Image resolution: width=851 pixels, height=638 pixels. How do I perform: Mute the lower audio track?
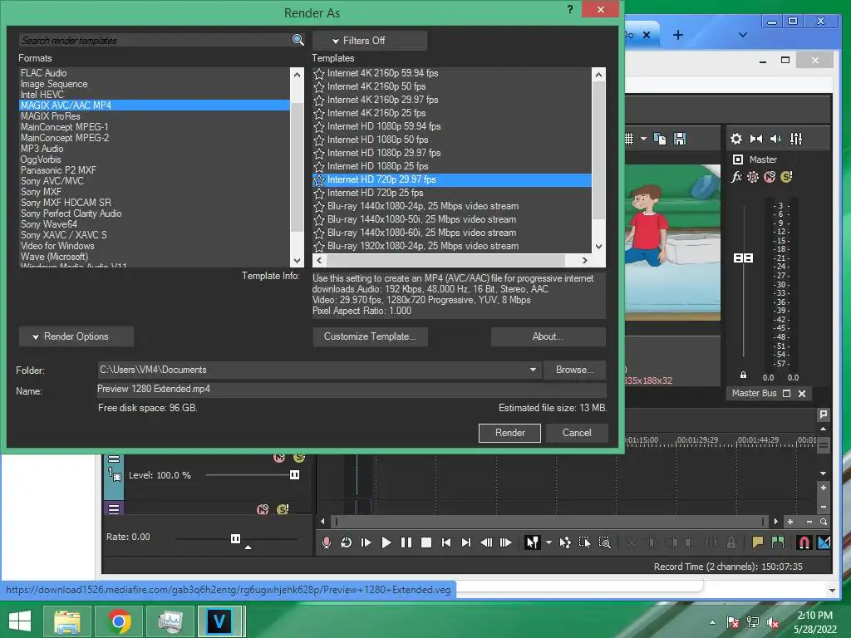263,509
